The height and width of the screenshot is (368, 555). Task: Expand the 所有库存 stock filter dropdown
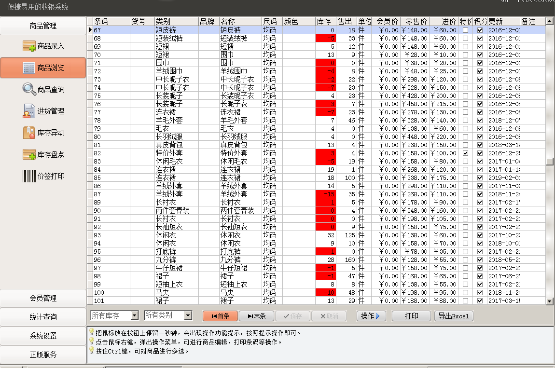(x=134, y=315)
